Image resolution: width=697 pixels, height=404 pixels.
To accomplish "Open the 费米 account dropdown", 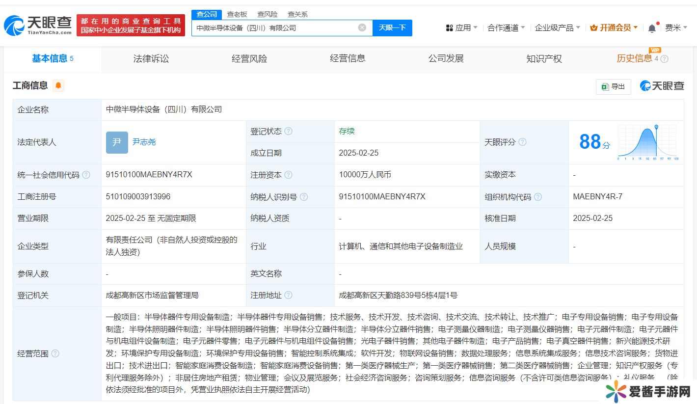I will [679, 28].
